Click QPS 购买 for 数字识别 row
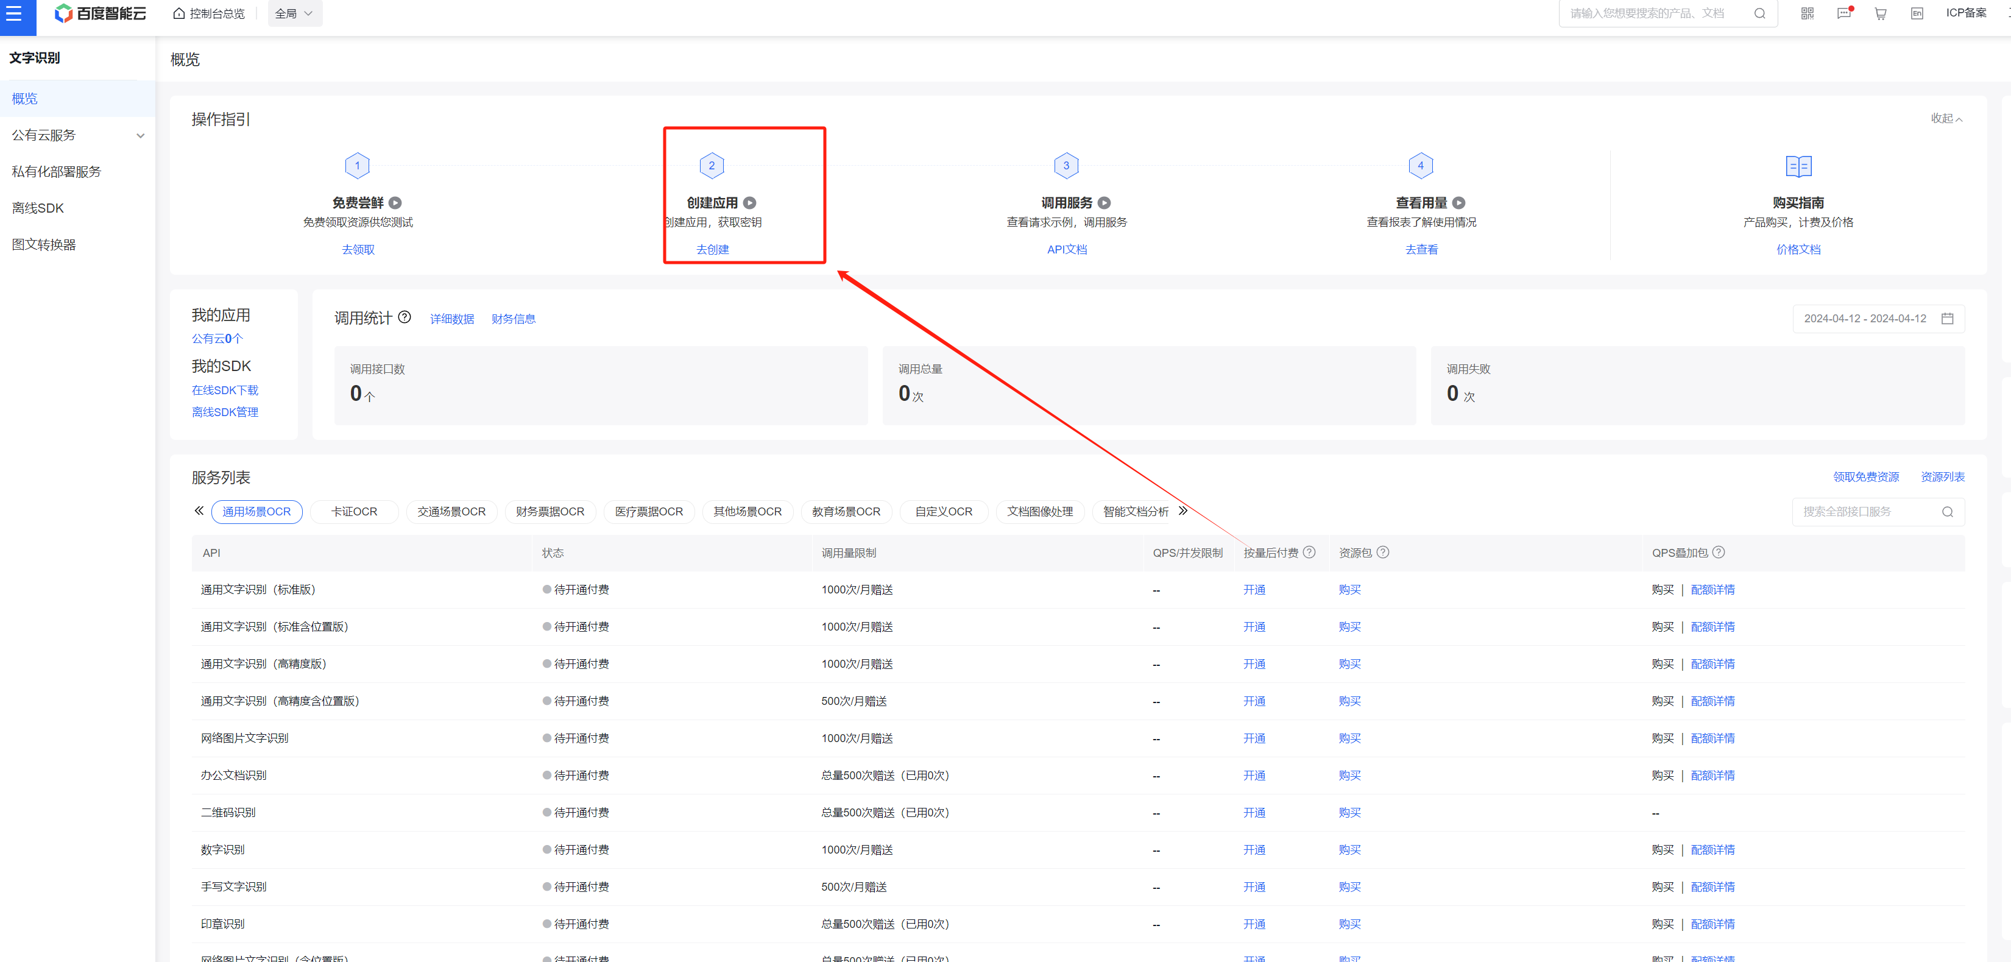Screen dimensions: 2011x962 pyautogui.click(x=1663, y=851)
